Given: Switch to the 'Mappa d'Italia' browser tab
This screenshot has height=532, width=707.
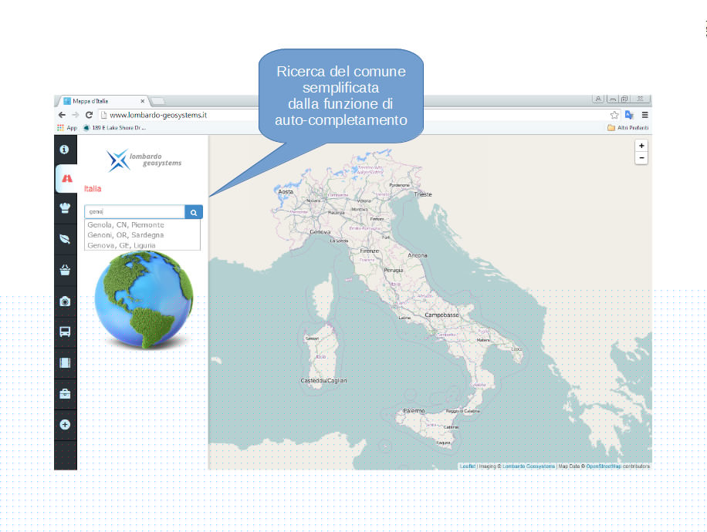Looking at the screenshot, I should pos(100,101).
